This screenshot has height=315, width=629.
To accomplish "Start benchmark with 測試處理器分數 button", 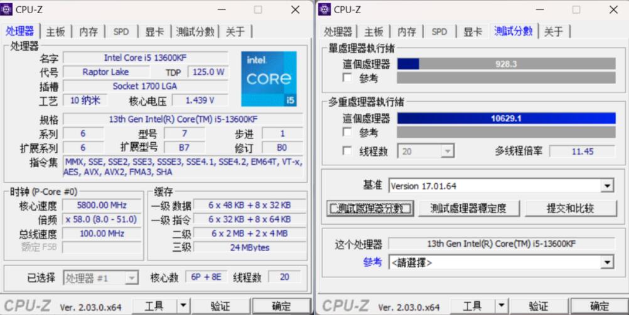I will (x=370, y=209).
